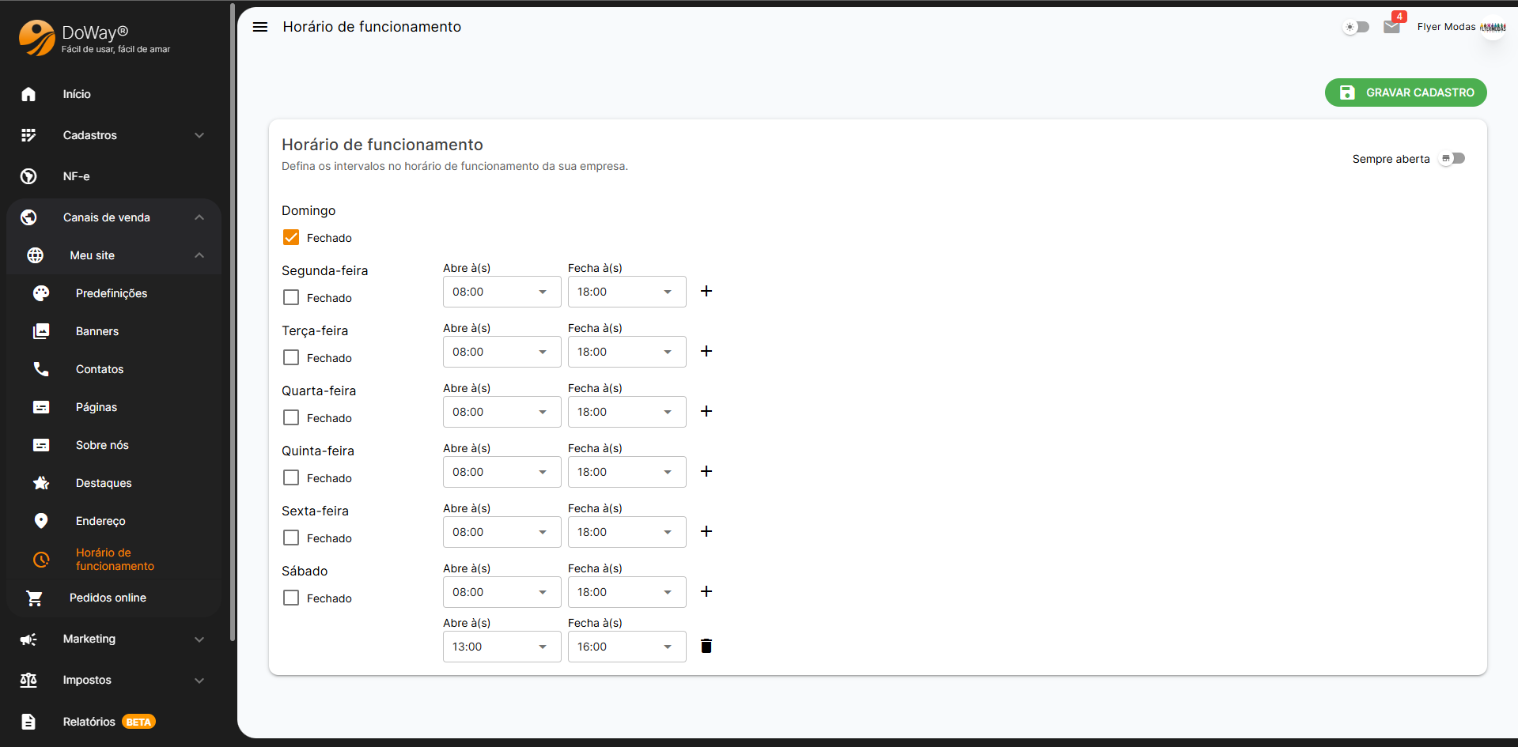
Task: Enable the Sempre aberta switch
Action: (x=1452, y=159)
